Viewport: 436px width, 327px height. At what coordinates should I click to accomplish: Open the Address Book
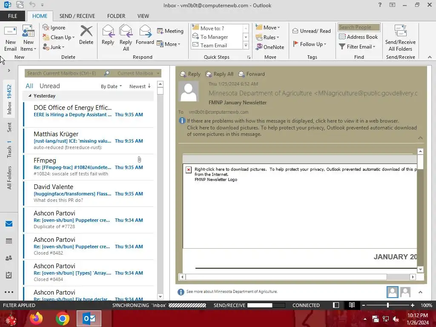(358, 37)
